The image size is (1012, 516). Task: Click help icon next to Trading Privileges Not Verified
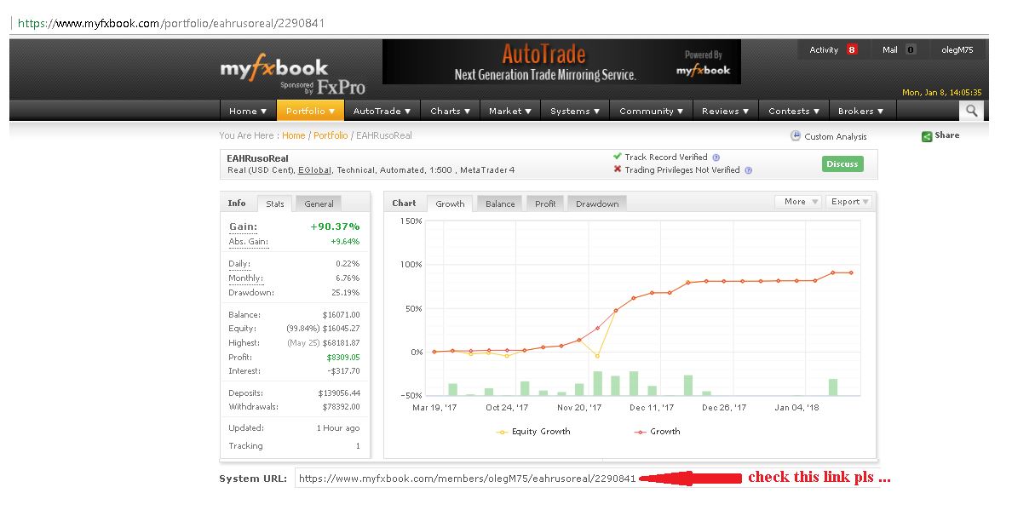[x=748, y=170]
